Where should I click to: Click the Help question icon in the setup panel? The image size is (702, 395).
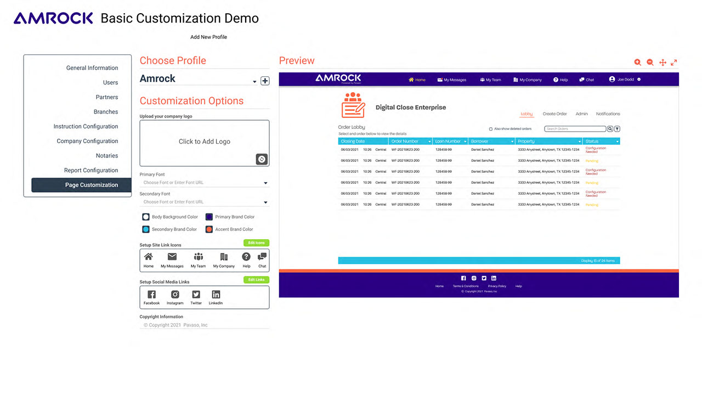(246, 257)
